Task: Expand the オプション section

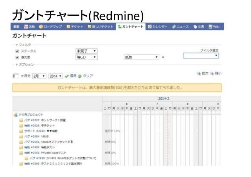Action: (25, 64)
